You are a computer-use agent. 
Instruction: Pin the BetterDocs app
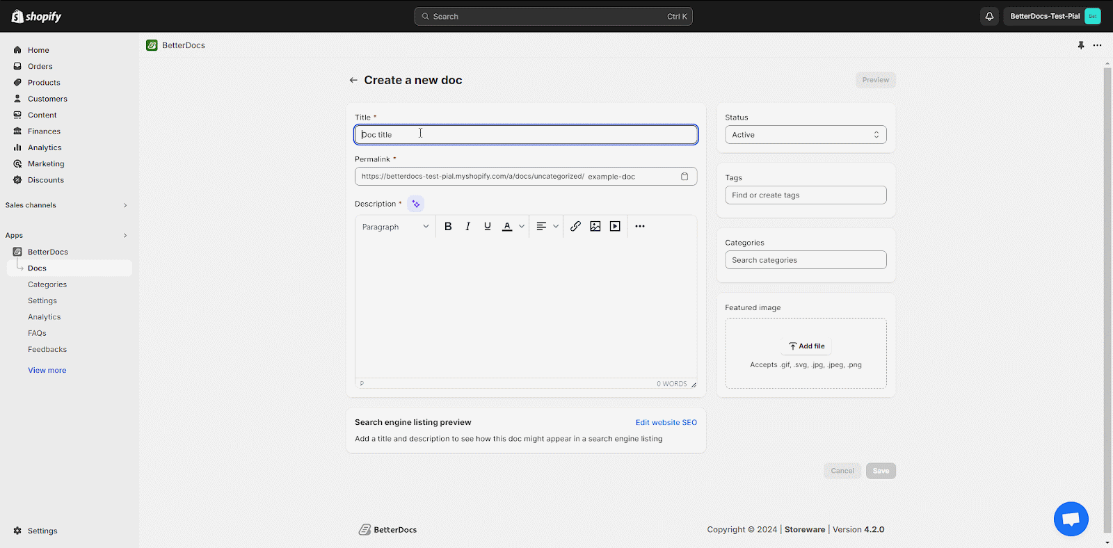(x=1081, y=45)
